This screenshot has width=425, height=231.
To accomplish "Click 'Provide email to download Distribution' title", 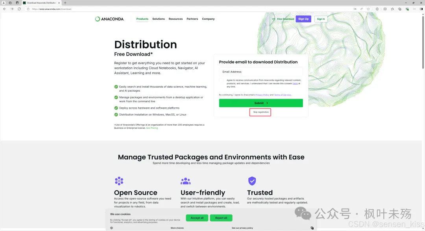I will [x=258, y=62].
